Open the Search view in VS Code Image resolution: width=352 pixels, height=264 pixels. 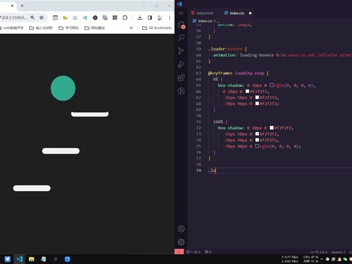tap(181, 38)
